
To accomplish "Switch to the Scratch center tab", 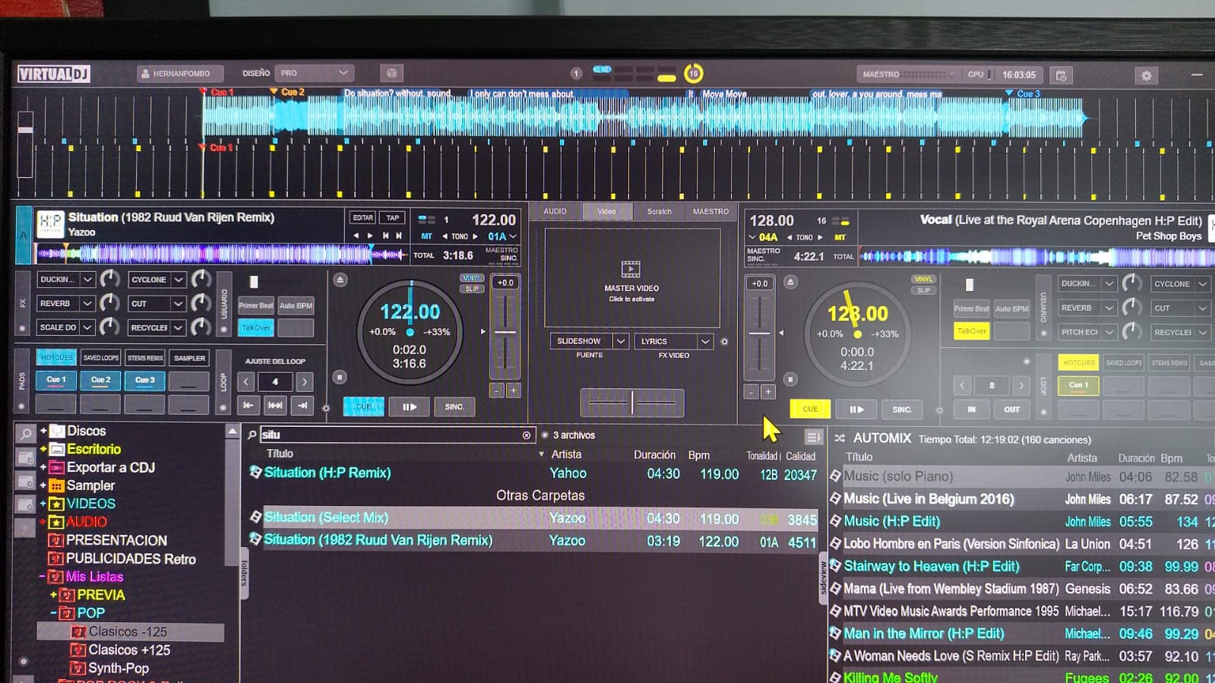I will pos(659,211).
